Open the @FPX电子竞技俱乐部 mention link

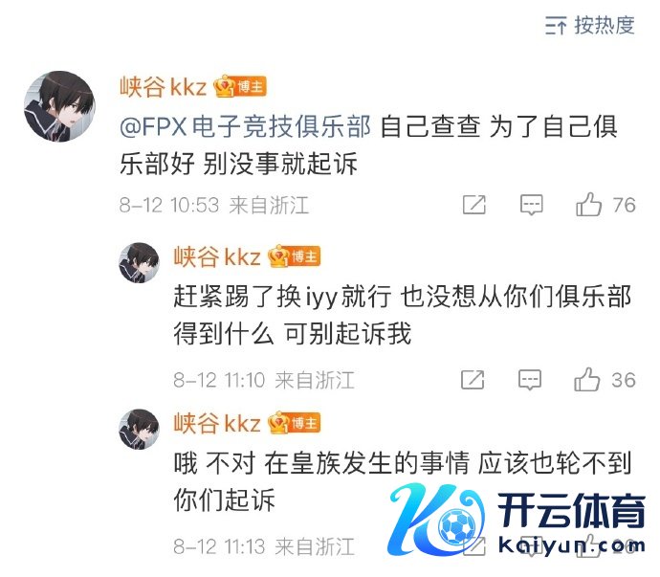[246, 126]
